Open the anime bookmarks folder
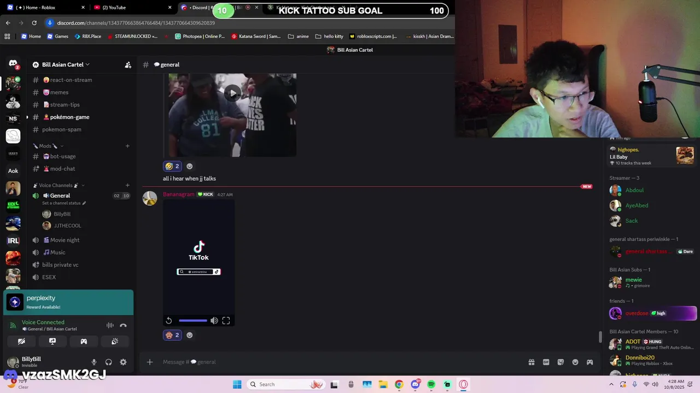The height and width of the screenshot is (393, 700). pos(299,37)
